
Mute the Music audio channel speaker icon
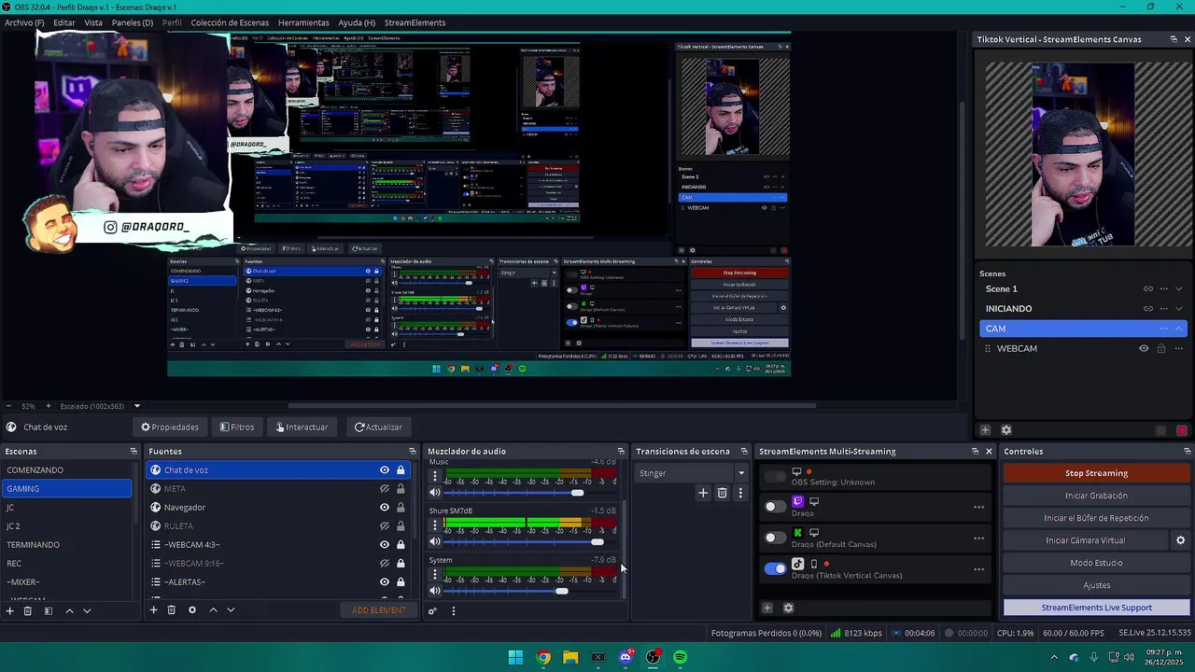435,493
